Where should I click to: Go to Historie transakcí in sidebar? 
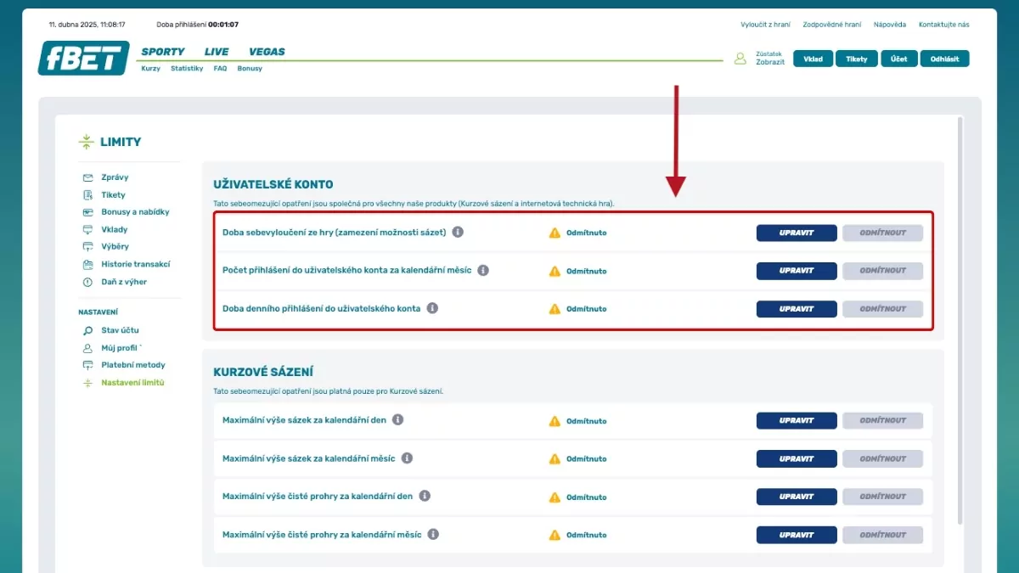point(135,264)
